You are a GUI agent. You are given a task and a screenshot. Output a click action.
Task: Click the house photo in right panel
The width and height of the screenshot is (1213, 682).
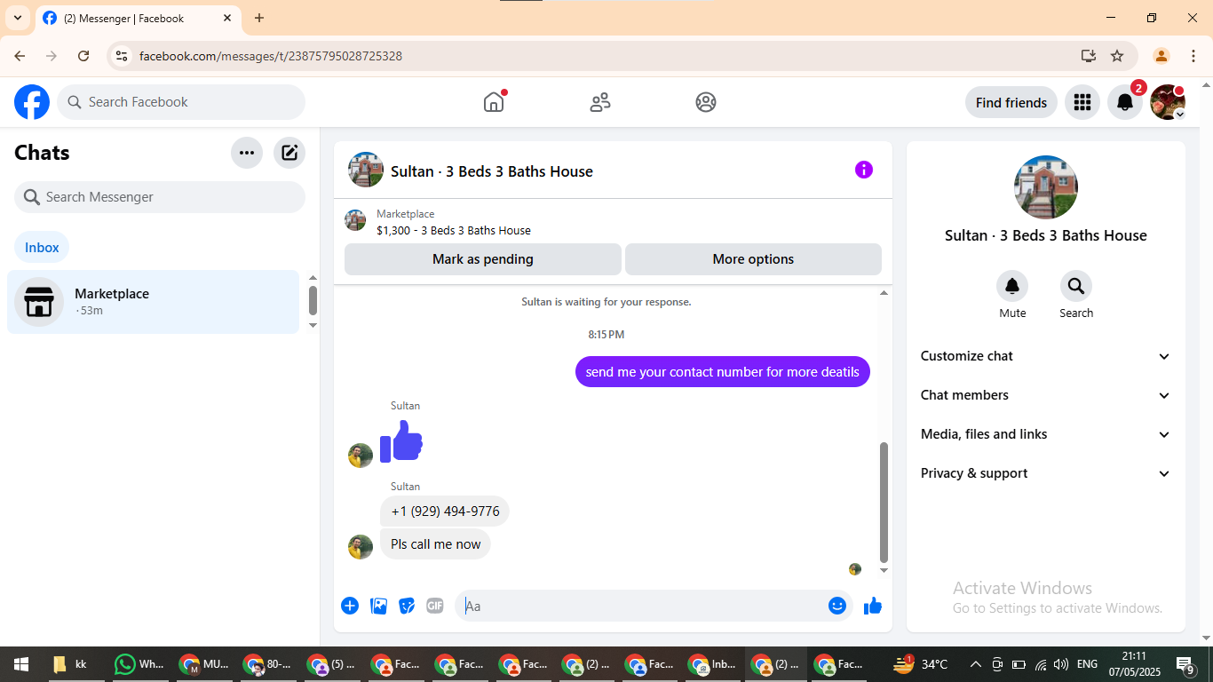tap(1046, 187)
